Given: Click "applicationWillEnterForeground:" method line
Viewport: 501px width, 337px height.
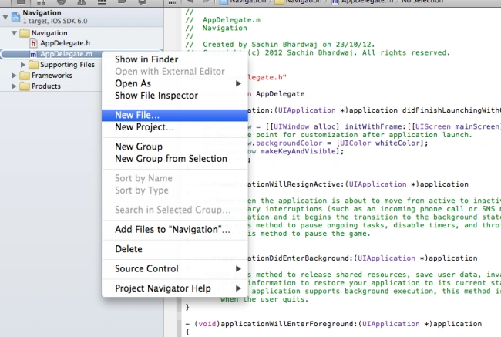Looking at the screenshot, I should [334, 324].
